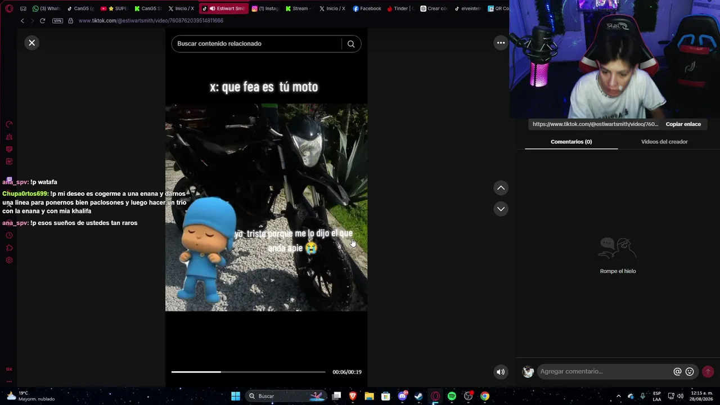Toggle the Opera VPN badge
The image size is (720, 405).
[x=57, y=21]
